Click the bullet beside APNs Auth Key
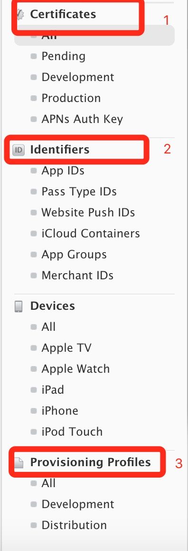 coord(34,119)
